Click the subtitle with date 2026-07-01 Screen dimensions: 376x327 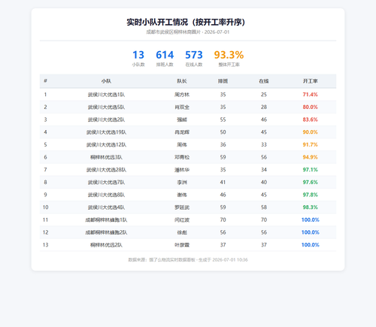[x=188, y=32]
